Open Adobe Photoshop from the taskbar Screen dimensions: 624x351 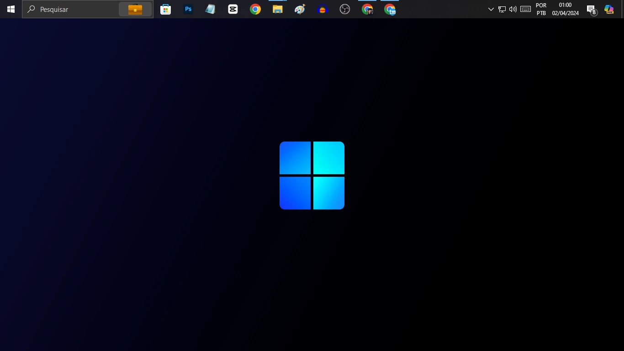(188, 9)
